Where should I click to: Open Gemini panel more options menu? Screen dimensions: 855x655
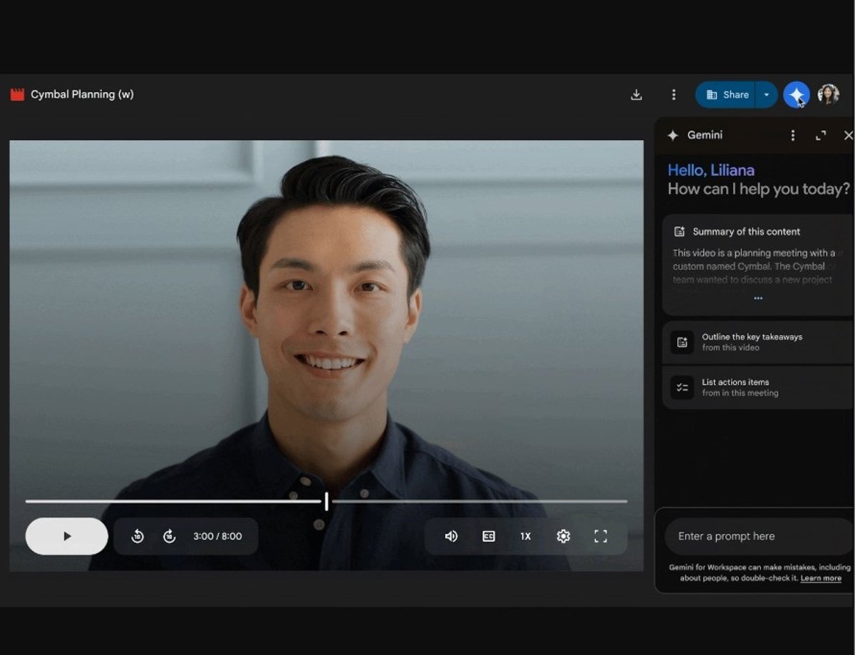793,135
